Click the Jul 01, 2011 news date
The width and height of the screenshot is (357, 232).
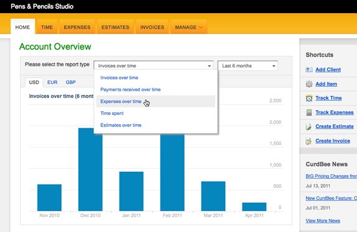click(x=318, y=208)
